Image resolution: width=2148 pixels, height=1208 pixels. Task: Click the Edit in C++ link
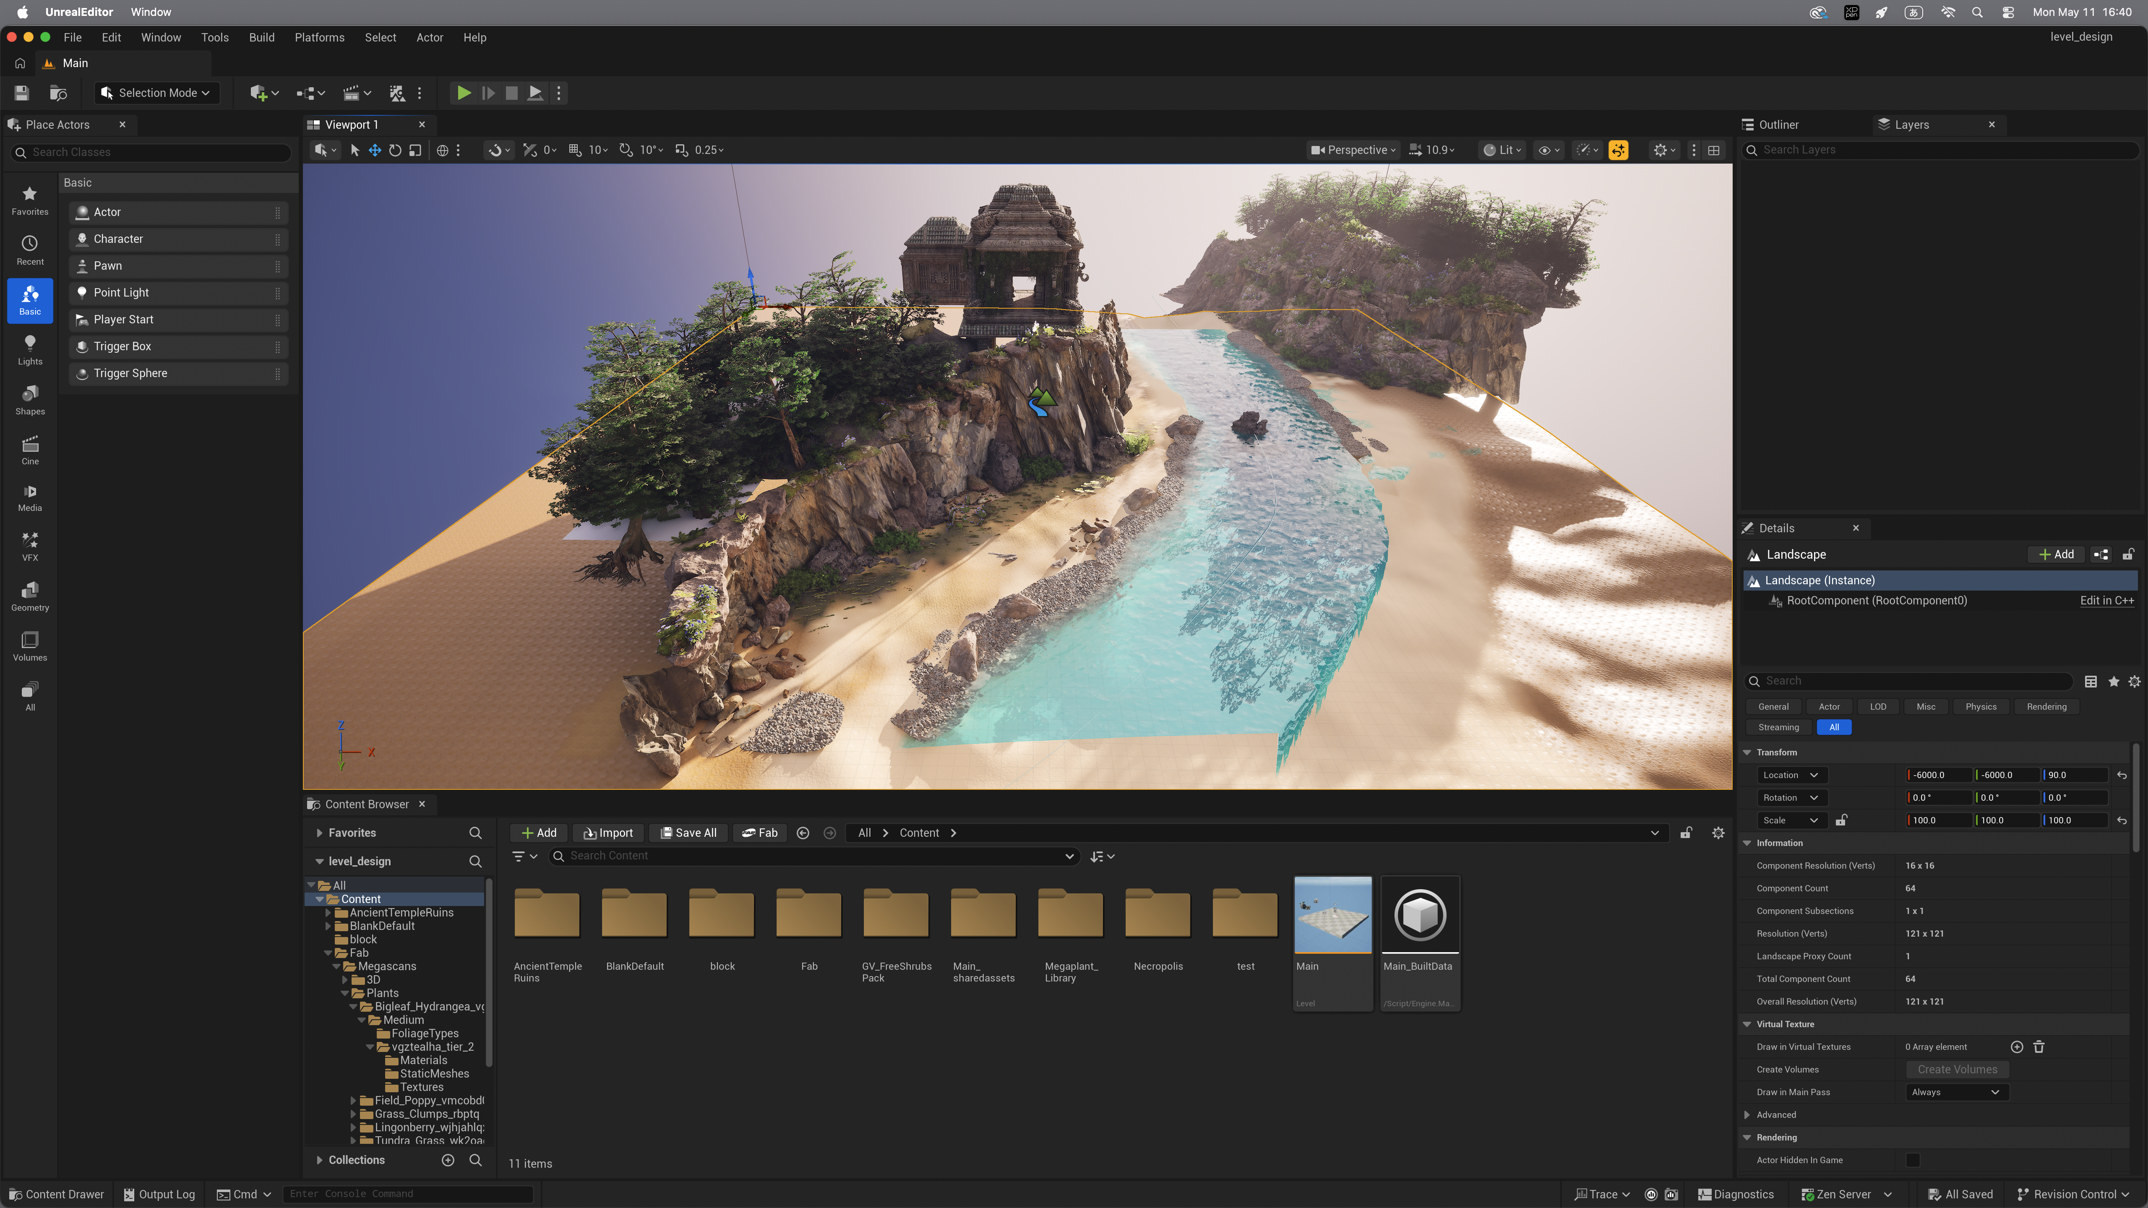pos(2106,600)
